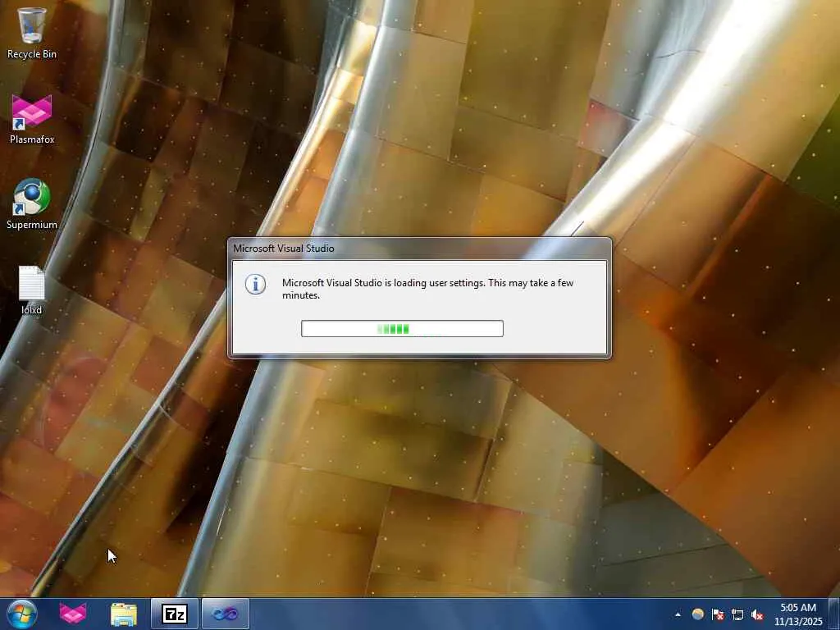Click the Microsoft Visual Studio dialog title
Viewport: 840px width, 630px height.
point(283,249)
